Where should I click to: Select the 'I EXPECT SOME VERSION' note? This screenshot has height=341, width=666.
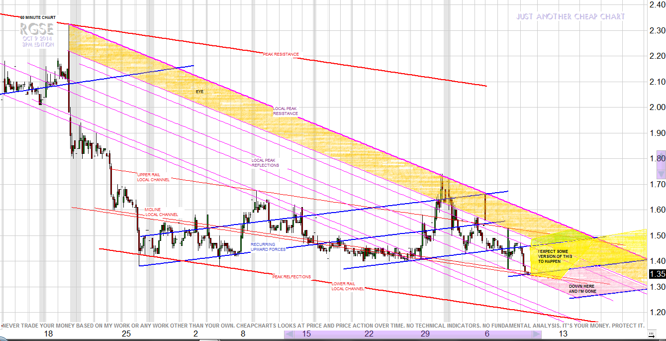[x=556, y=256]
